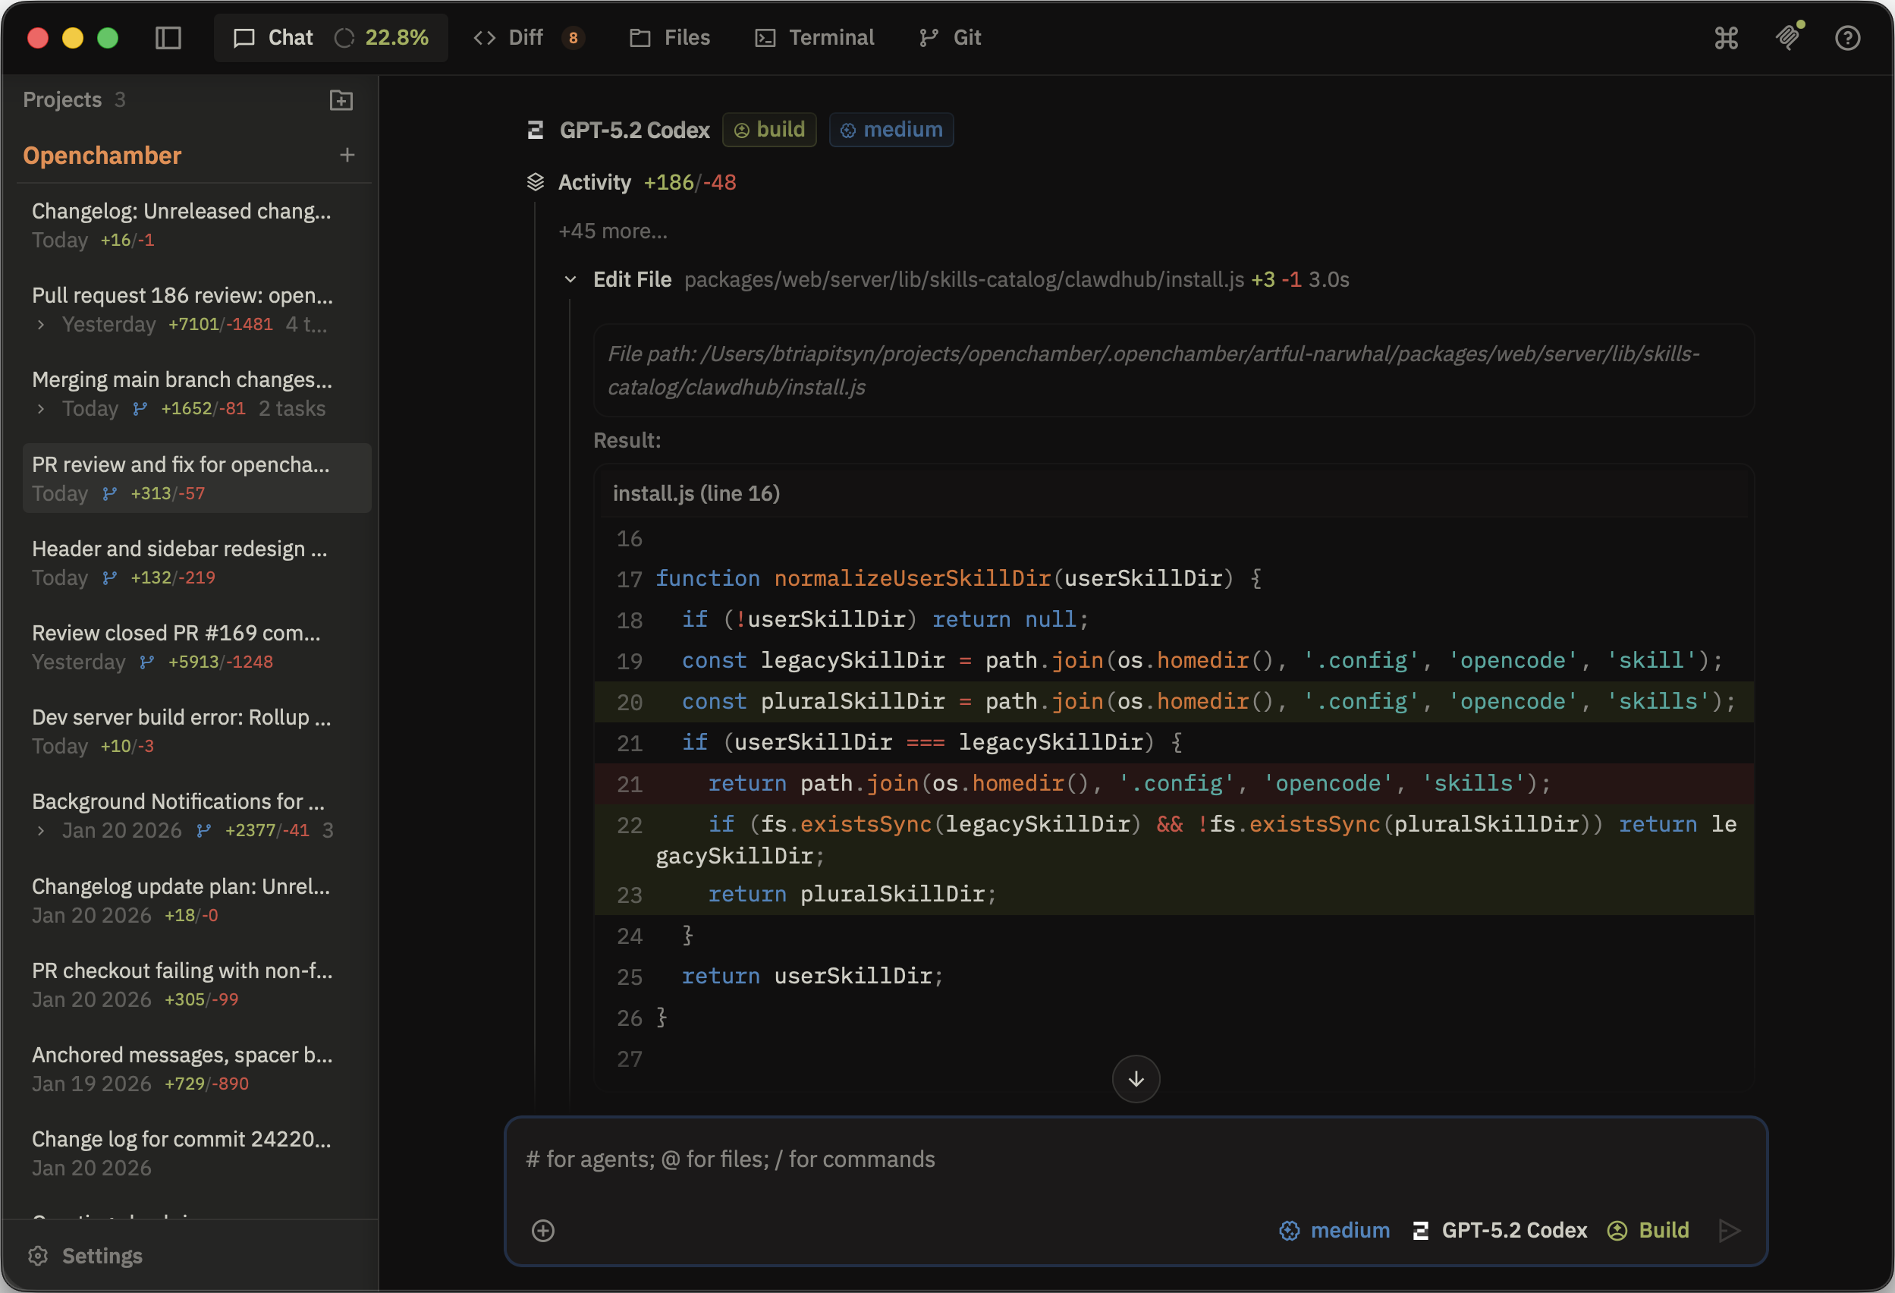Click the Diff count badge 8
The image size is (1895, 1293).
click(x=574, y=37)
